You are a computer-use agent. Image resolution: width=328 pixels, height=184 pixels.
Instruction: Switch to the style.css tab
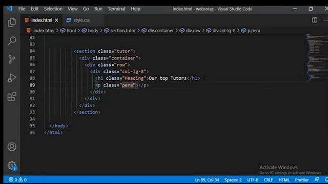[x=81, y=20]
